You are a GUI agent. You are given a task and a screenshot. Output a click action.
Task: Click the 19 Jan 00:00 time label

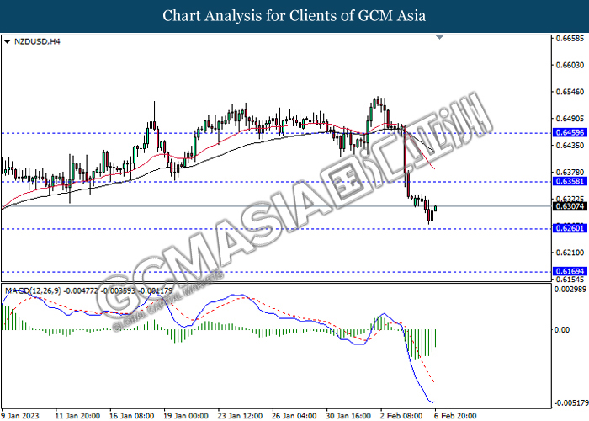[x=186, y=416]
